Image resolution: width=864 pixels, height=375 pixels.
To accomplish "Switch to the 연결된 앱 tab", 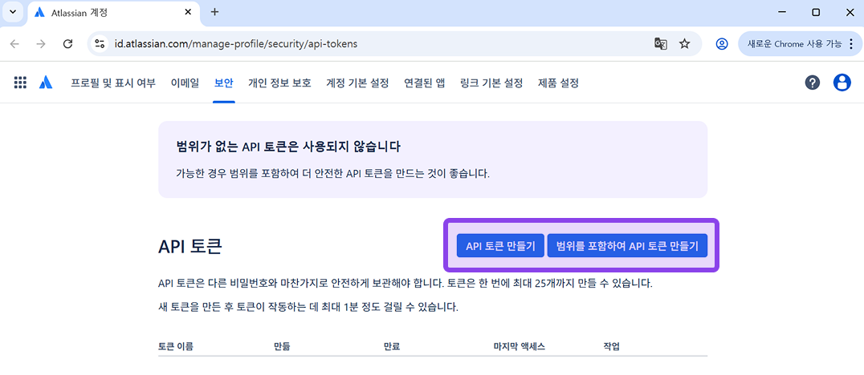I will tap(424, 83).
